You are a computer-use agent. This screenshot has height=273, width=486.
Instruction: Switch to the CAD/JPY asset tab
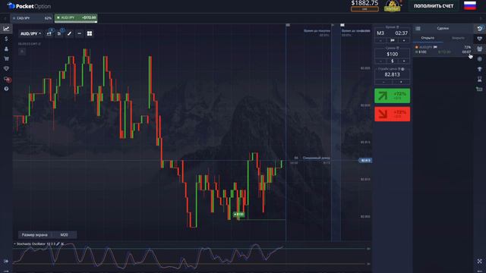(32, 18)
